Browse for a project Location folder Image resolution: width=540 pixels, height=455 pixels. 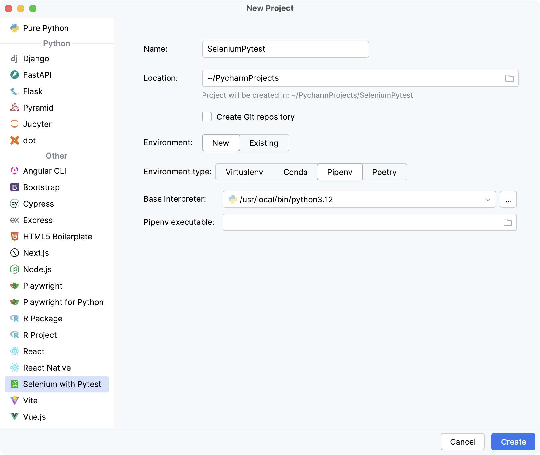[509, 78]
